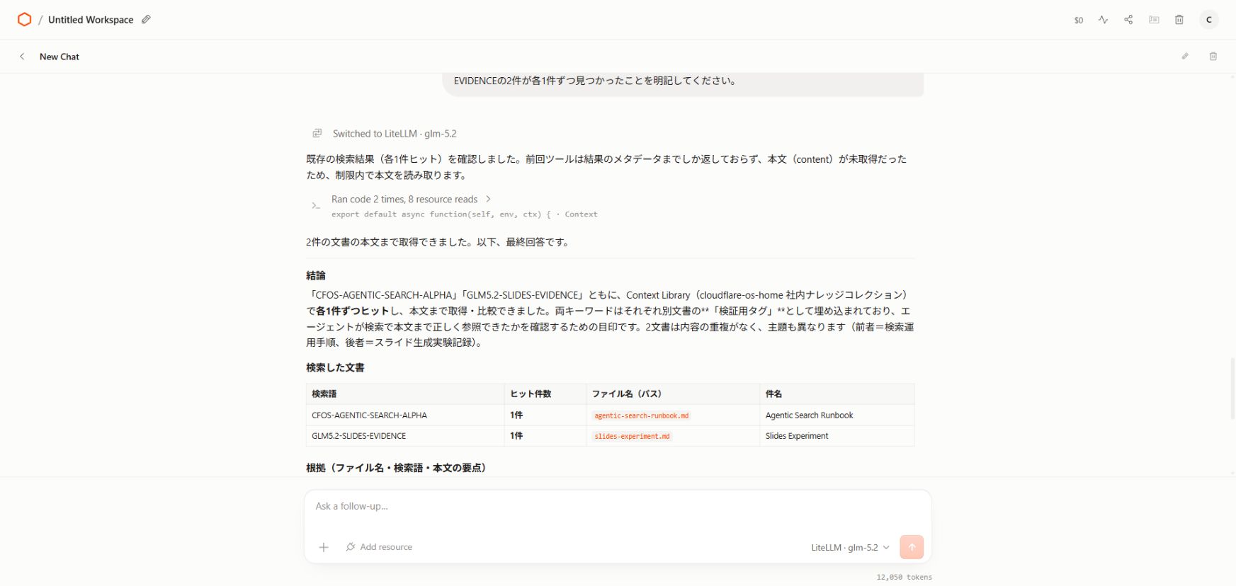The width and height of the screenshot is (1236, 586).
Task: Click the 検索した文書 heading
Action: point(335,367)
